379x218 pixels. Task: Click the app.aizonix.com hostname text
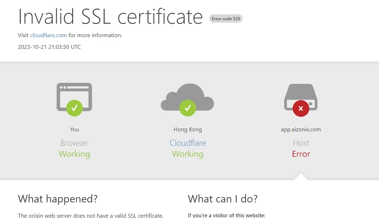[x=301, y=130]
